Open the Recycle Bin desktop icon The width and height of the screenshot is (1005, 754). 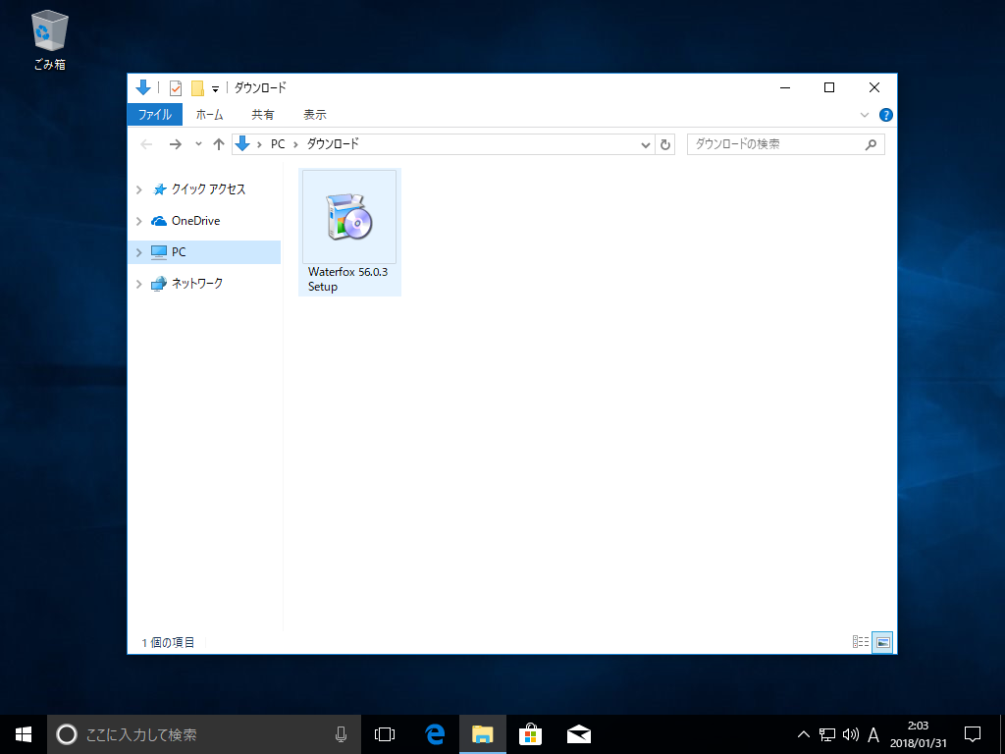click(x=49, y=40)
